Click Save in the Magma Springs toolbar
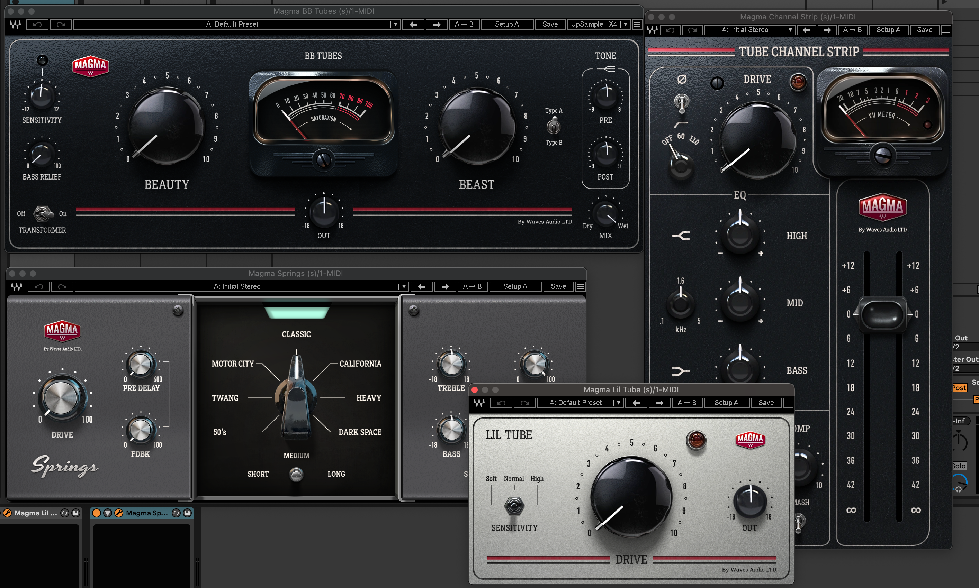979x588 pixels. 558,287
